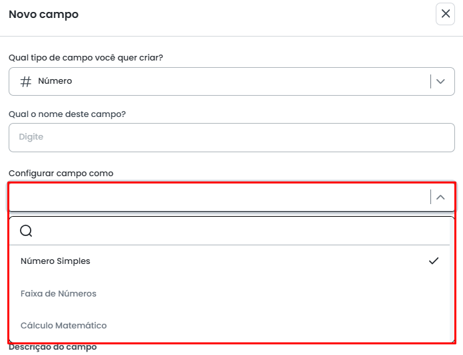
Task: Collapse the Configurar campo como chevron
Action: click(x=440, y=197)
